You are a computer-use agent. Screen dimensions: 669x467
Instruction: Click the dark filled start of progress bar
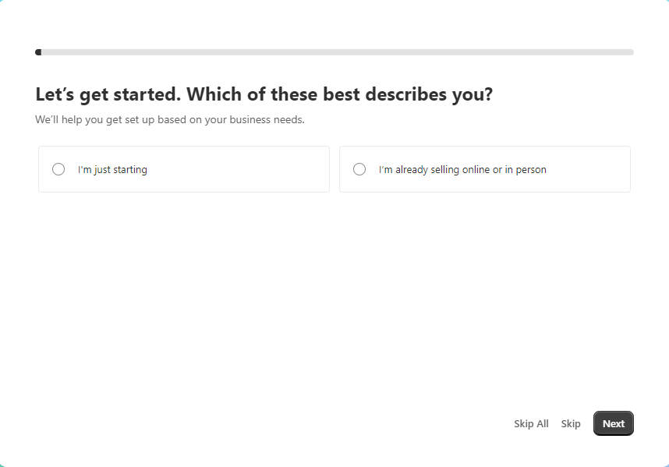tap(38, 52)
